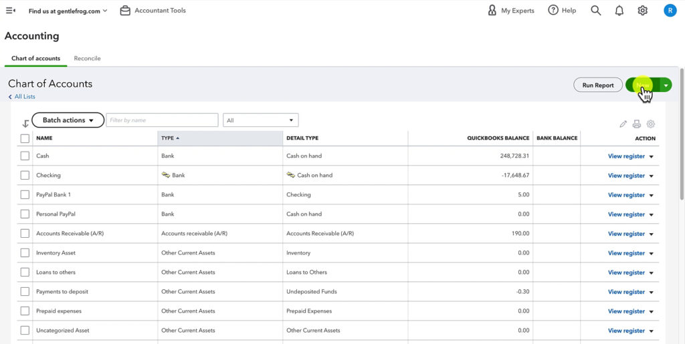The width and height of the screenshot is (685, 344).
Task: Select the PayPal Bank 1 row checkbox
Action: [25, 194]
